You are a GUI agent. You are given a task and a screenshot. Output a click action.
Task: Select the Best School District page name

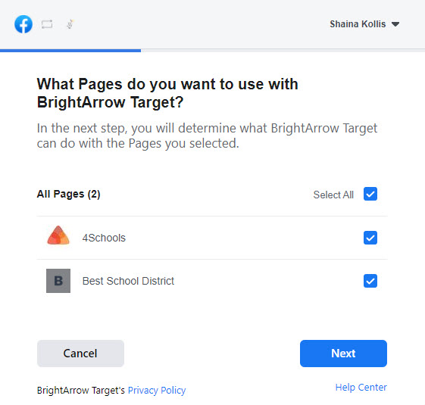(128, 281)
